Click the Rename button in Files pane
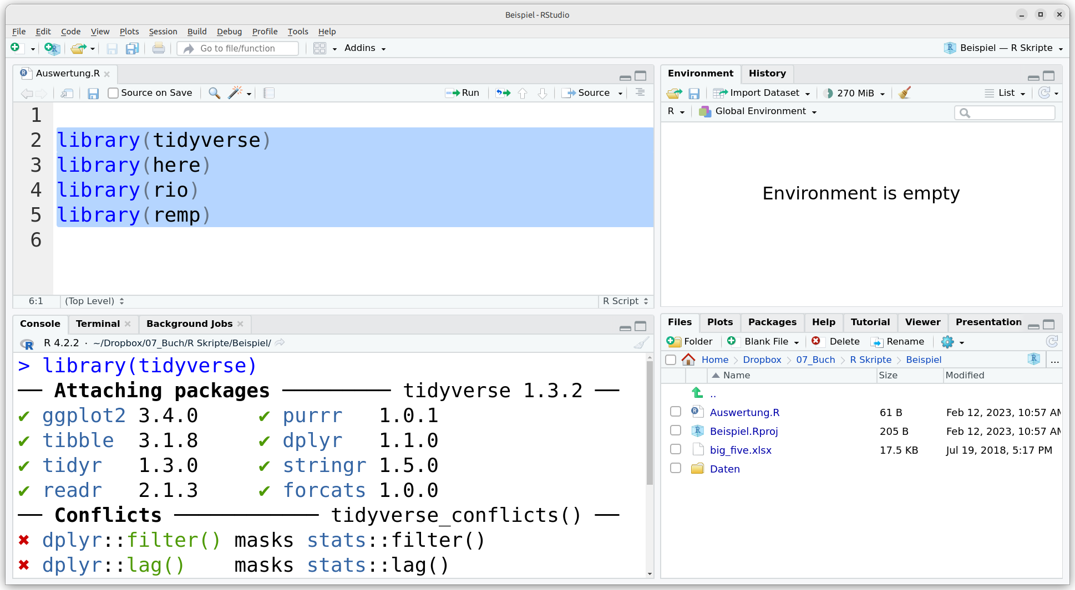The height and width of the screenshot is (590, 1075). coord(897,342)
